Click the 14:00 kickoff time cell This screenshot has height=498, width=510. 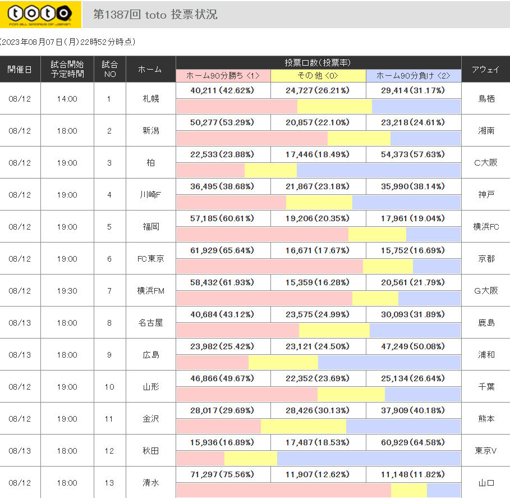pyautogui.click(x=67, y=99)
